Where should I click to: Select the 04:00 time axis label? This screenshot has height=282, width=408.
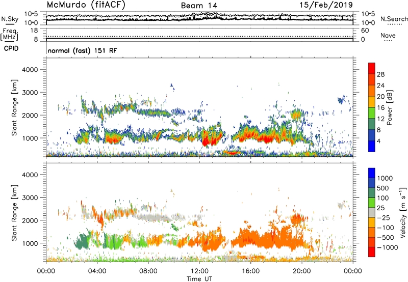pos(97,271)
